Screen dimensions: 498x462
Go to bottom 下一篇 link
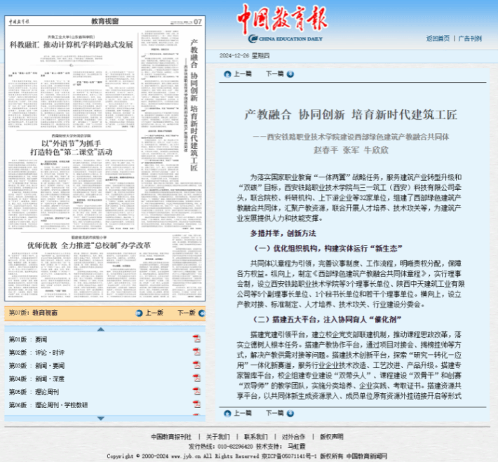click(275, 413)
